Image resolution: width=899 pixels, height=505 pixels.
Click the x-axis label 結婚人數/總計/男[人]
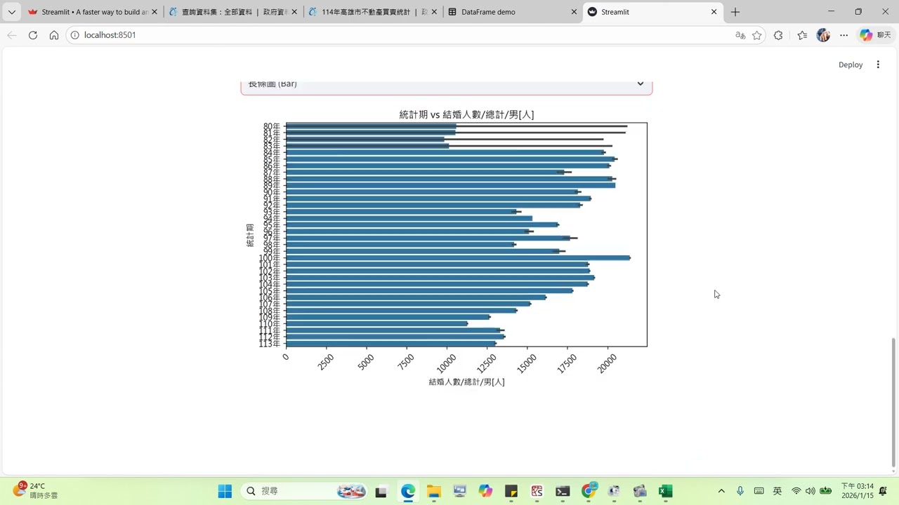(x=466, y=382)
